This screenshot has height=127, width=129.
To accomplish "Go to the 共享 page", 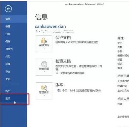I will pyautogui.click(x=13, y=64).
